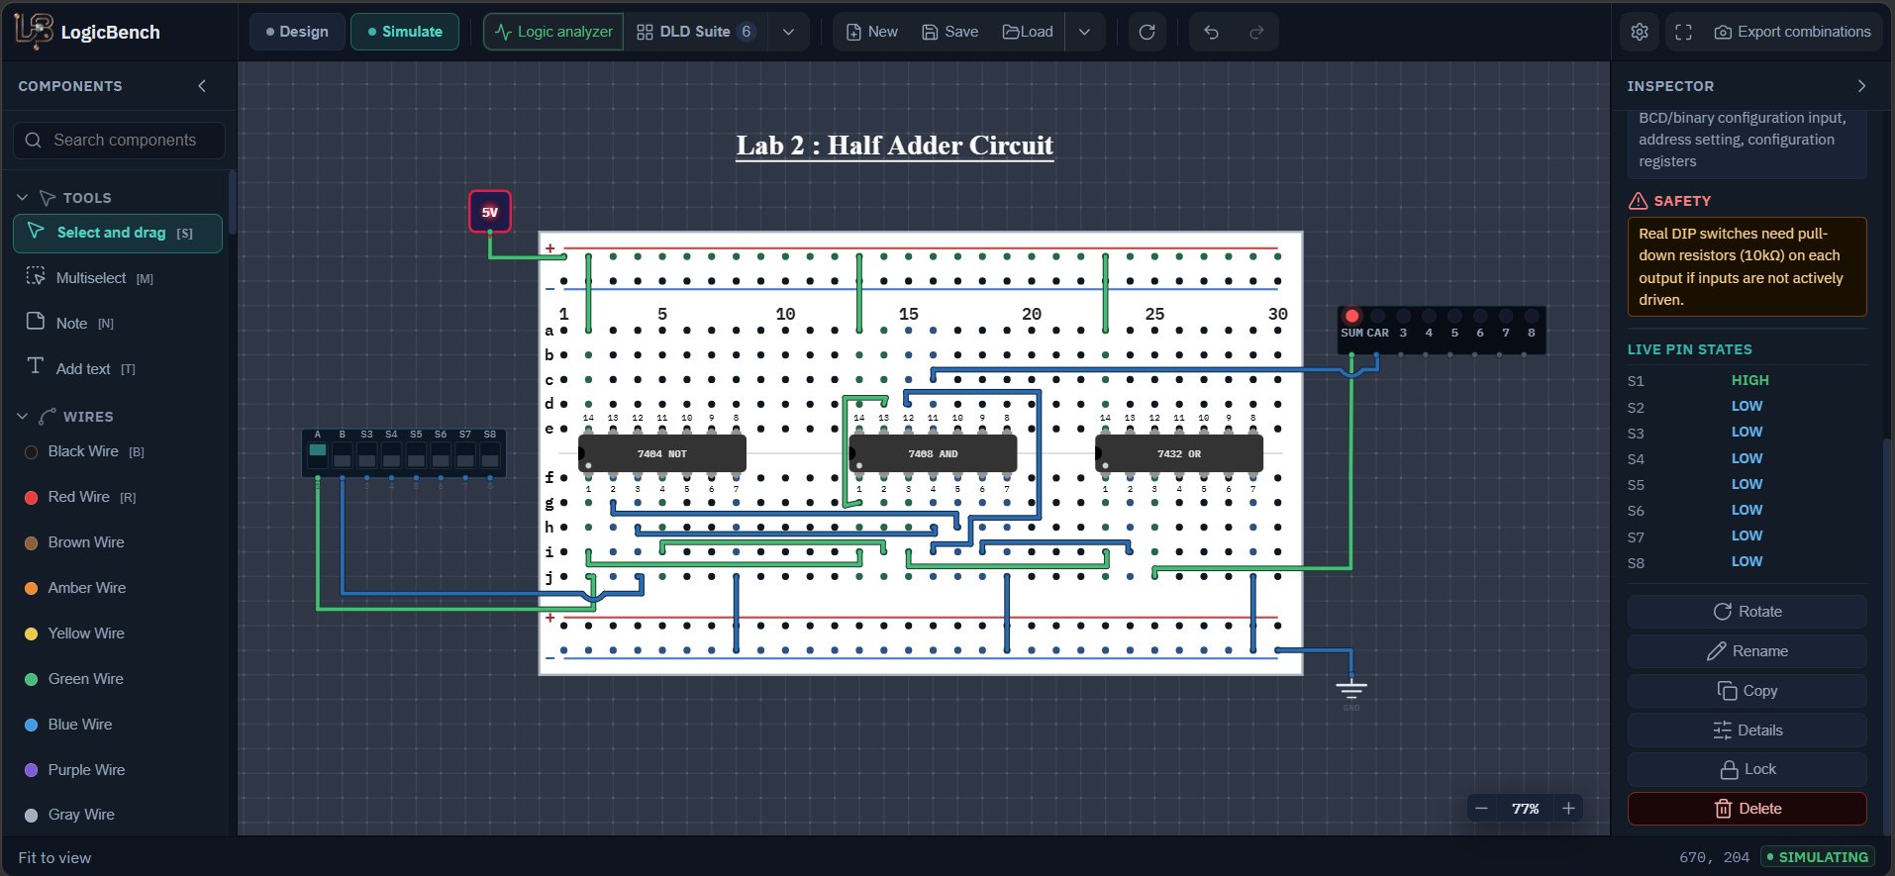Focus the Search components field
This screenshot has width=1895, height=876.
pyautogui.click(x=119, y=141)
